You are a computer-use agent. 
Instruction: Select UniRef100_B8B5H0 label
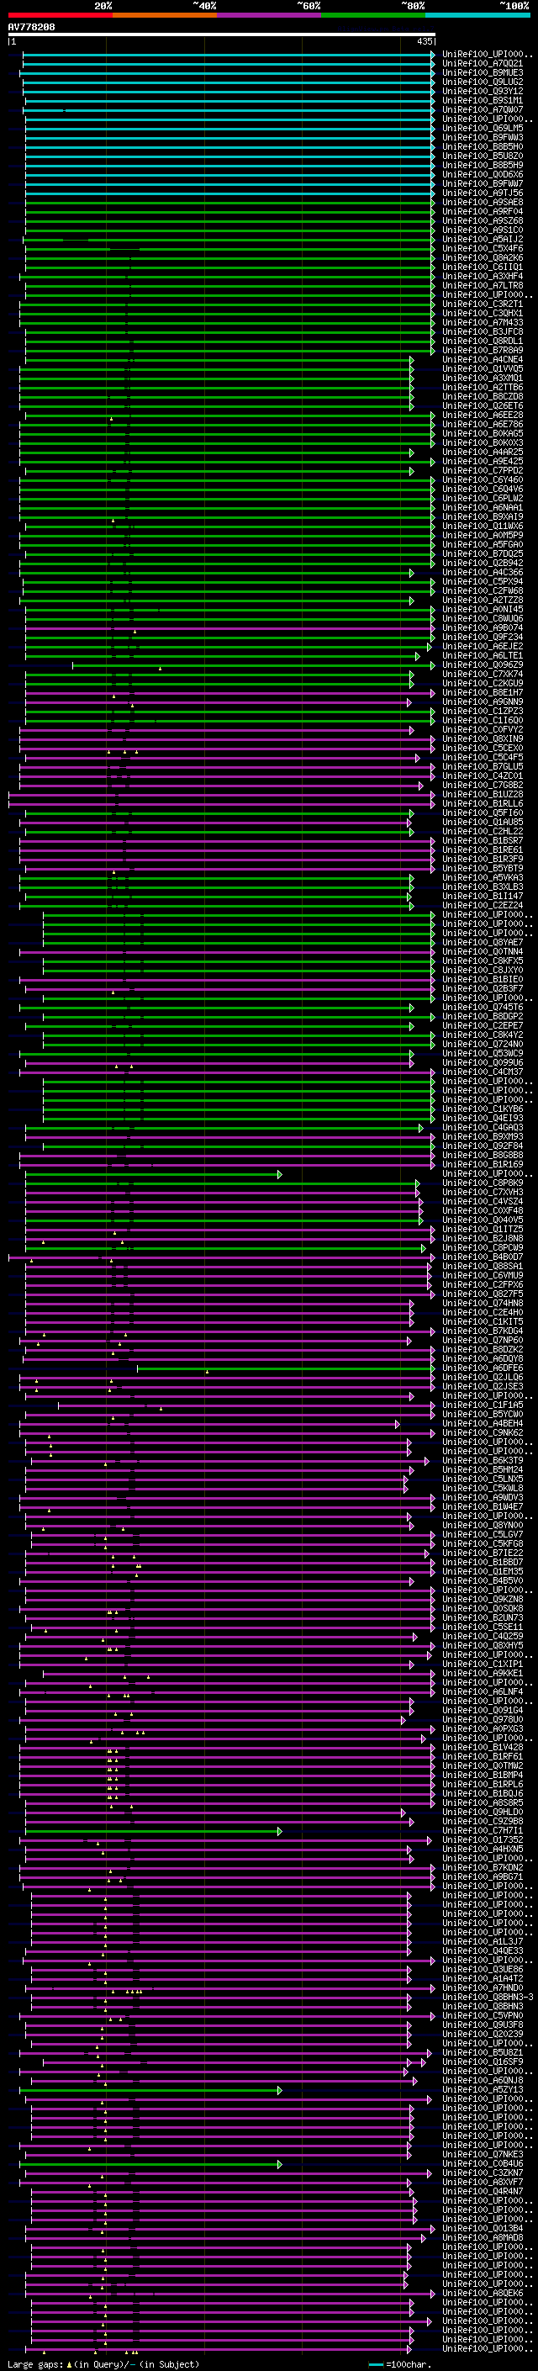pyautogui.click(x=483, y=146)
